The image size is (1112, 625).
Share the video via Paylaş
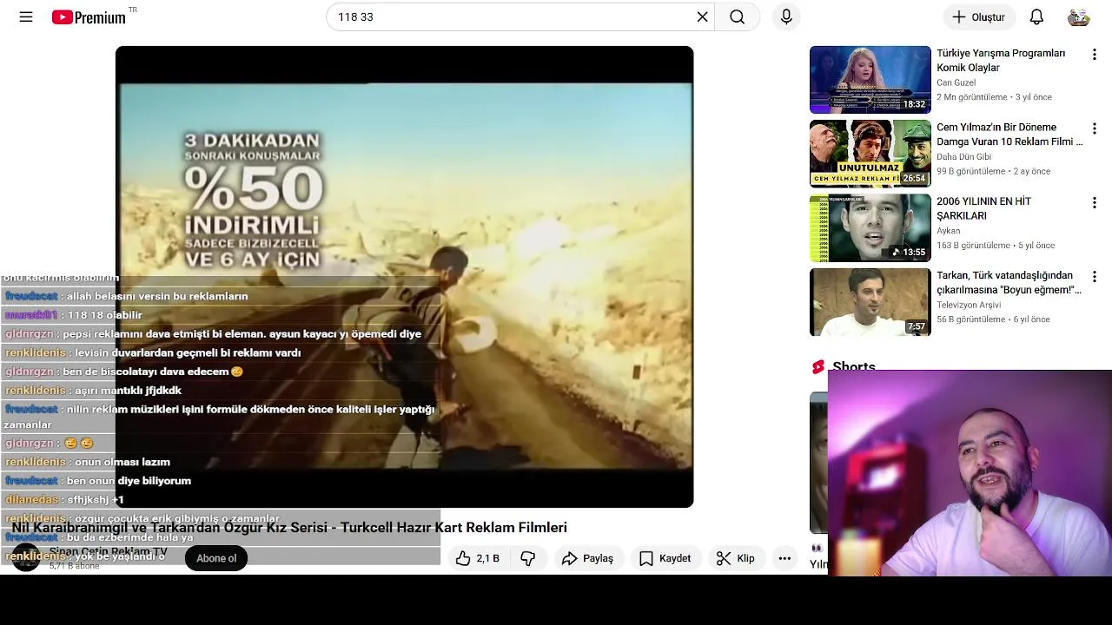pos(587,558)
